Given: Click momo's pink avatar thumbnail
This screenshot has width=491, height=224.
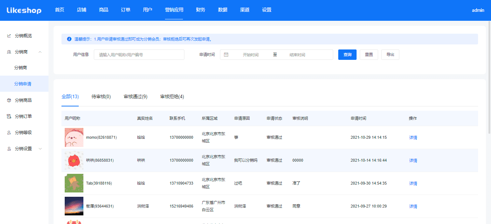Looking at the screenshot, I should pos(74,137).
